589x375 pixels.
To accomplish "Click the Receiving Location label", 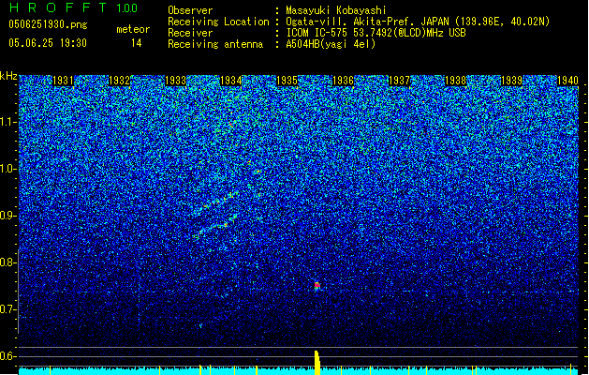I will [x=218, y=22].
